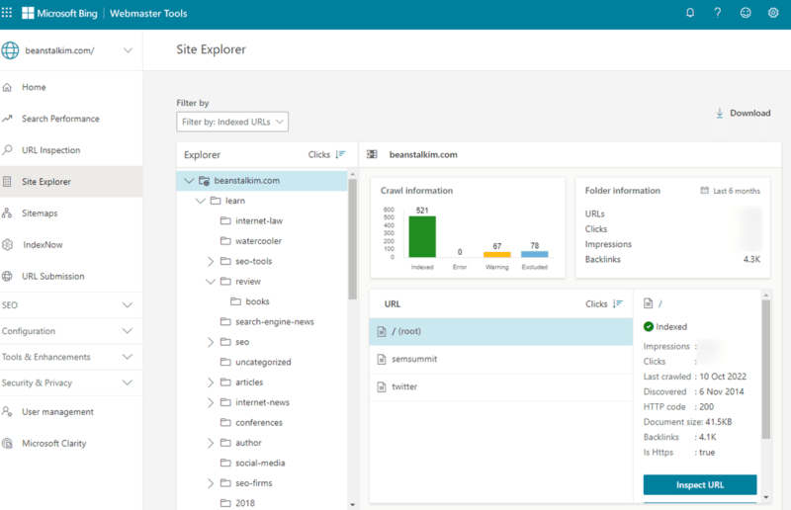
Task: Open Search Performance in sidebar
Action: click(x=60, y=119)
